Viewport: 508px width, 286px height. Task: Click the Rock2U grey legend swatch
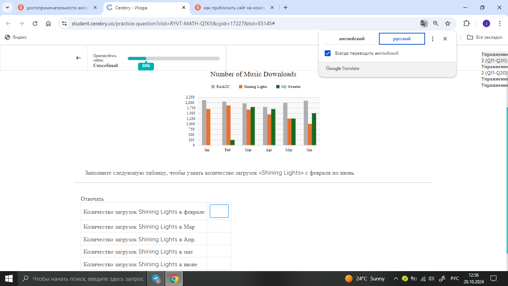click(x=213, y=87)
